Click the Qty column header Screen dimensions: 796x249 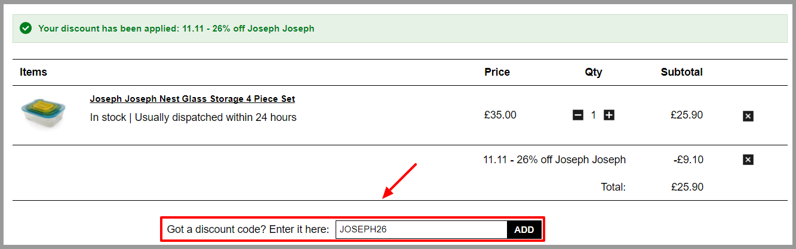[x=594, y=72]
